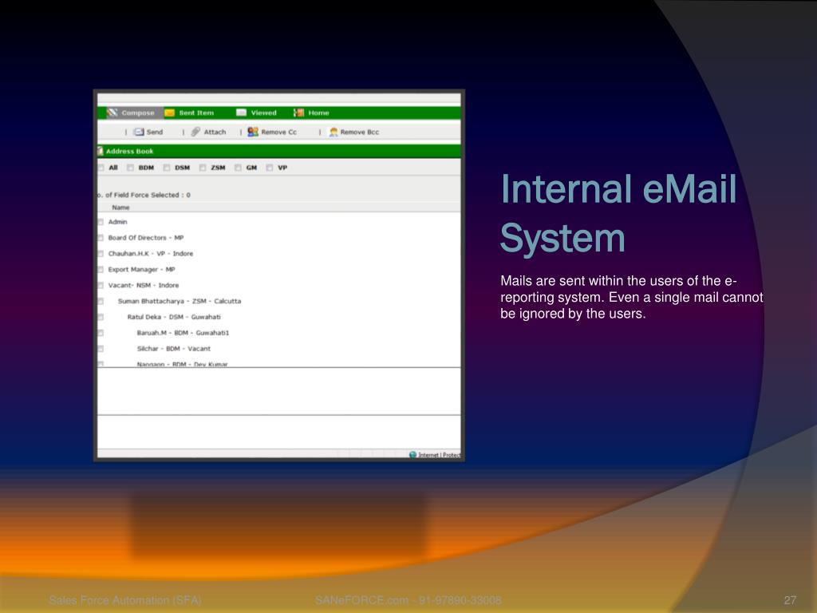Click 'Vacant- NSM - Indore' text
Viewport: 817px width, 613px height.
(x=144, y=286)
